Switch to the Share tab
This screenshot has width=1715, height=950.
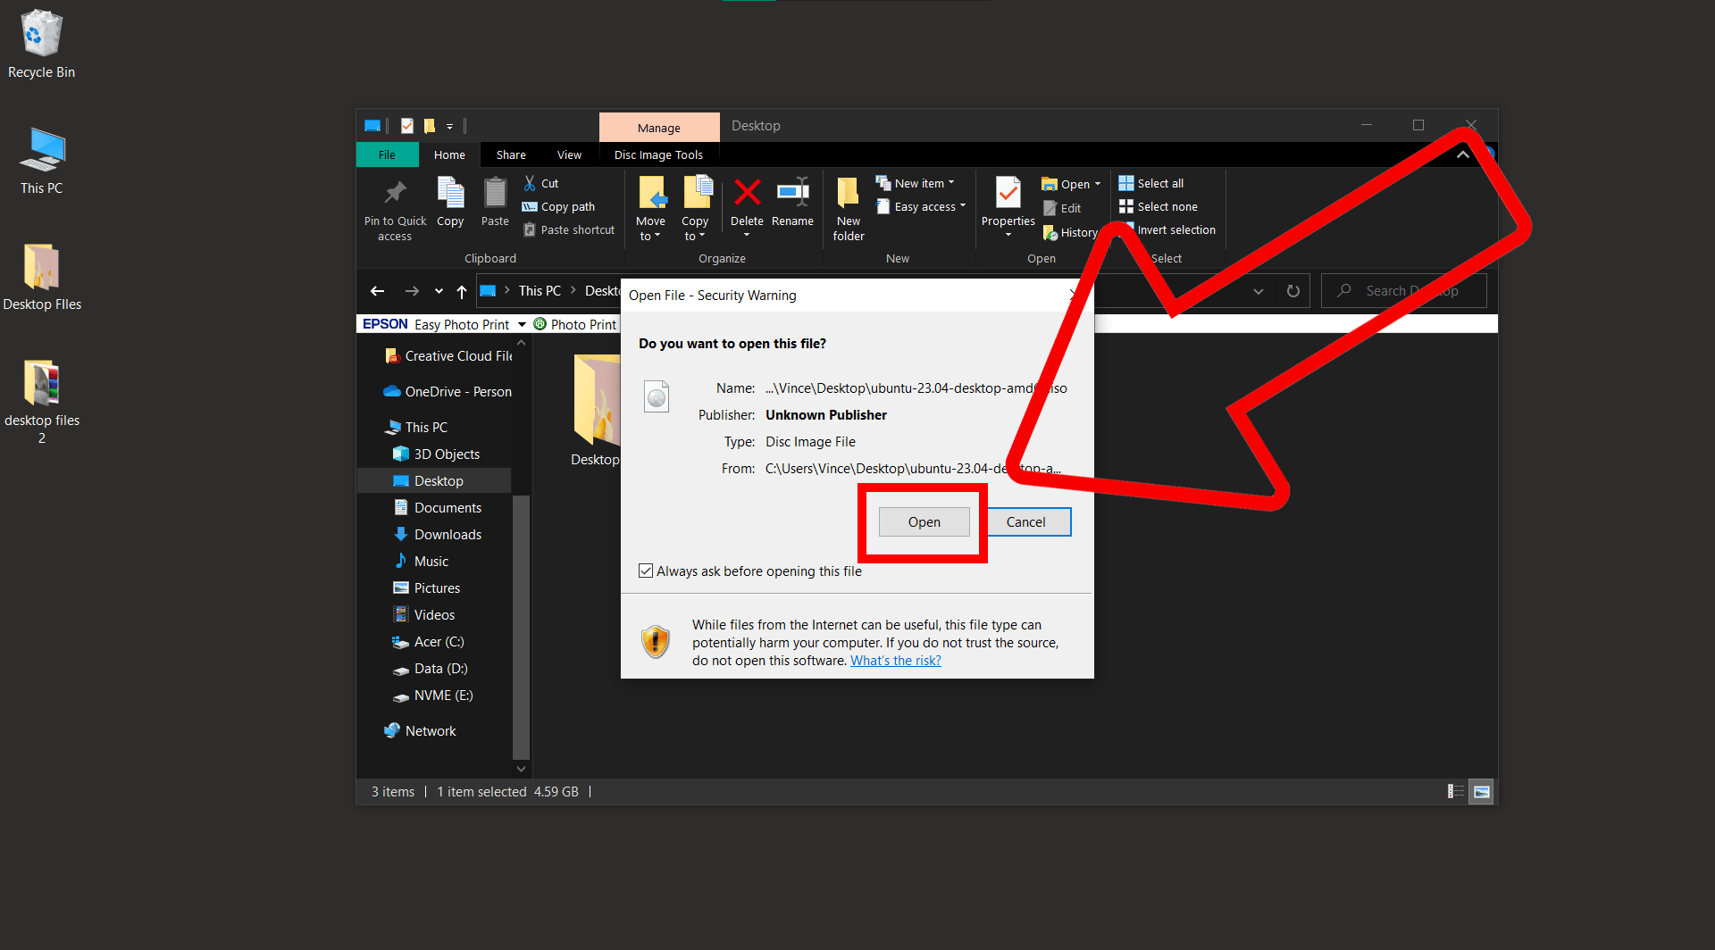coord(510,154)
